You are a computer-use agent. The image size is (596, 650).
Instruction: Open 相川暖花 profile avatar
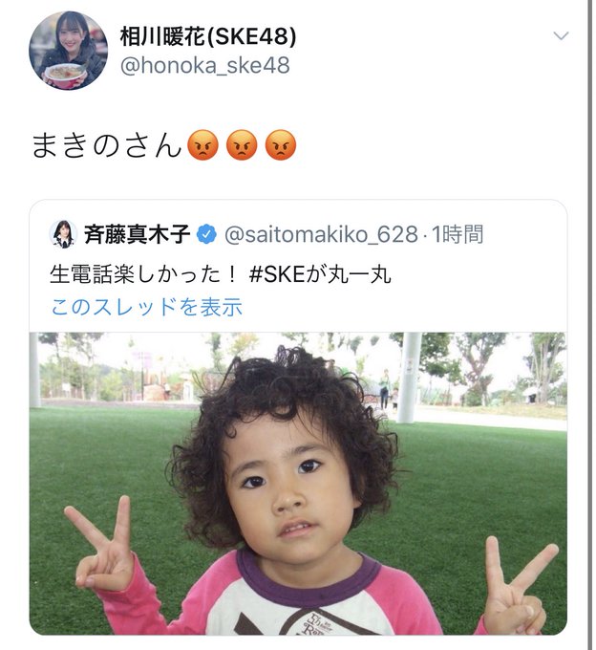click(69, 51)
